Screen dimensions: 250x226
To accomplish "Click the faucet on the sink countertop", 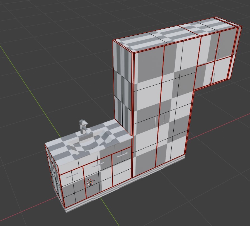I will pyautogui.click(x=83, y=127).
